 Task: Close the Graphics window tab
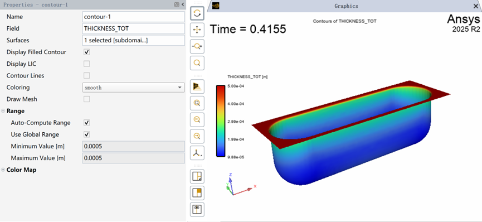475,6
